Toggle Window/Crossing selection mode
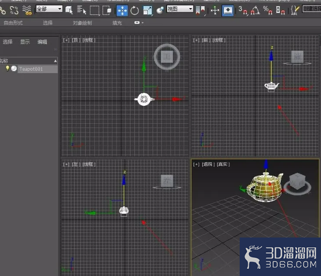The width and height of the screenshot is (321, 276). pyautogui.click(x=107, y=10)
